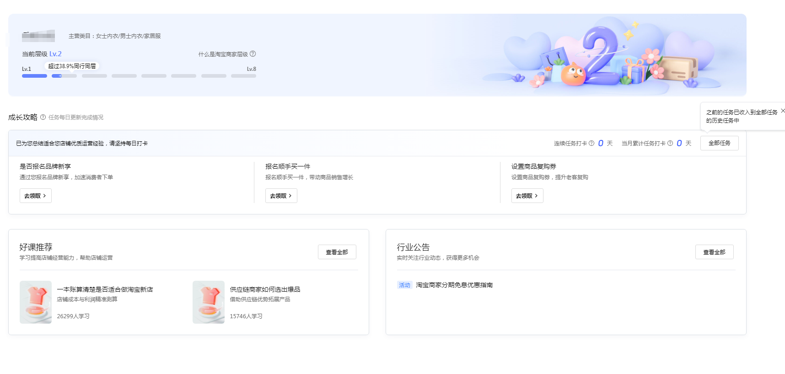Viewport: 785px width, 374px height.
Task: Open 什么是淘宝商家层级 link
Action: click(223, 54)
